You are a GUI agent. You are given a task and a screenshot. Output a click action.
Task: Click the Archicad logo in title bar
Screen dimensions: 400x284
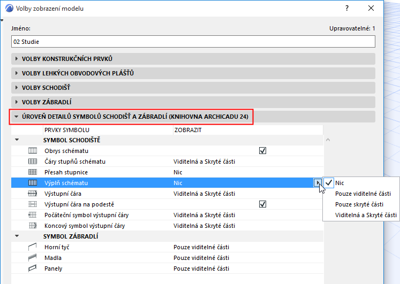pyautogui.click(x=9, y=9)
